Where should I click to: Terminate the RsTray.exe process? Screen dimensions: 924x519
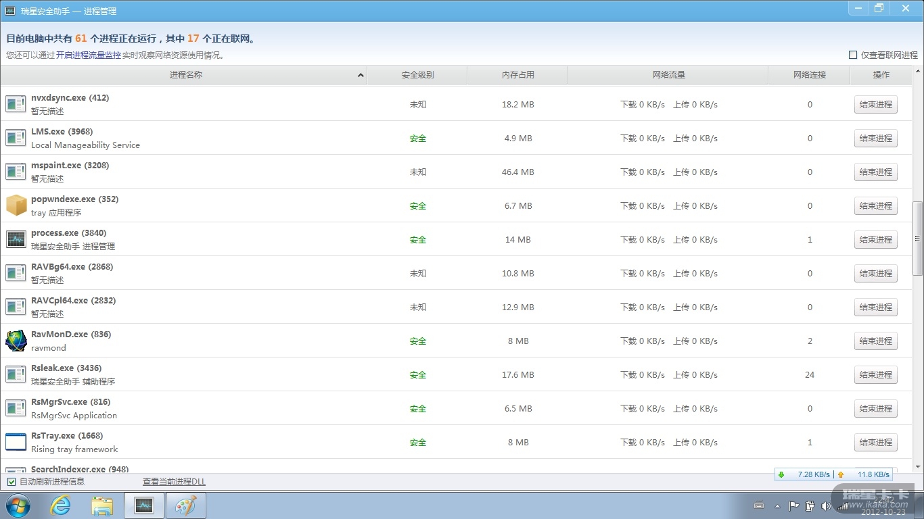(x=875, y=443)
